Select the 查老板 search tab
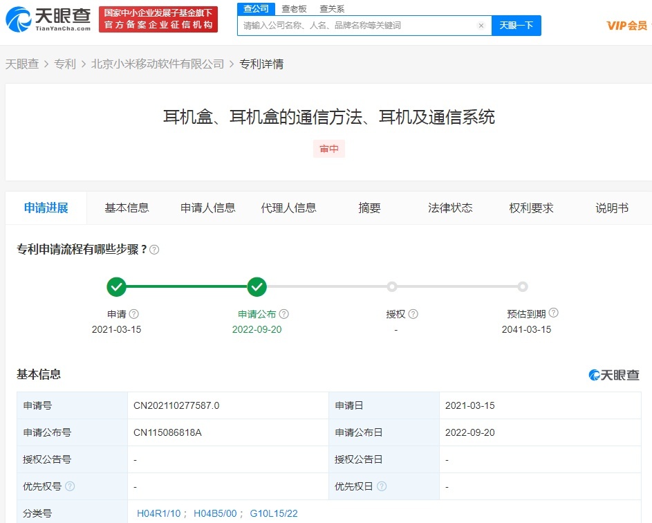 (294, 9)
